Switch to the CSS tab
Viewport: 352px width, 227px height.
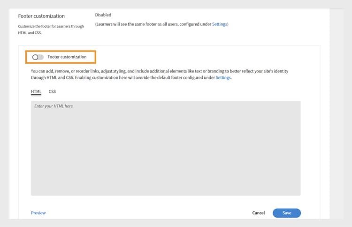pos(52,91)
